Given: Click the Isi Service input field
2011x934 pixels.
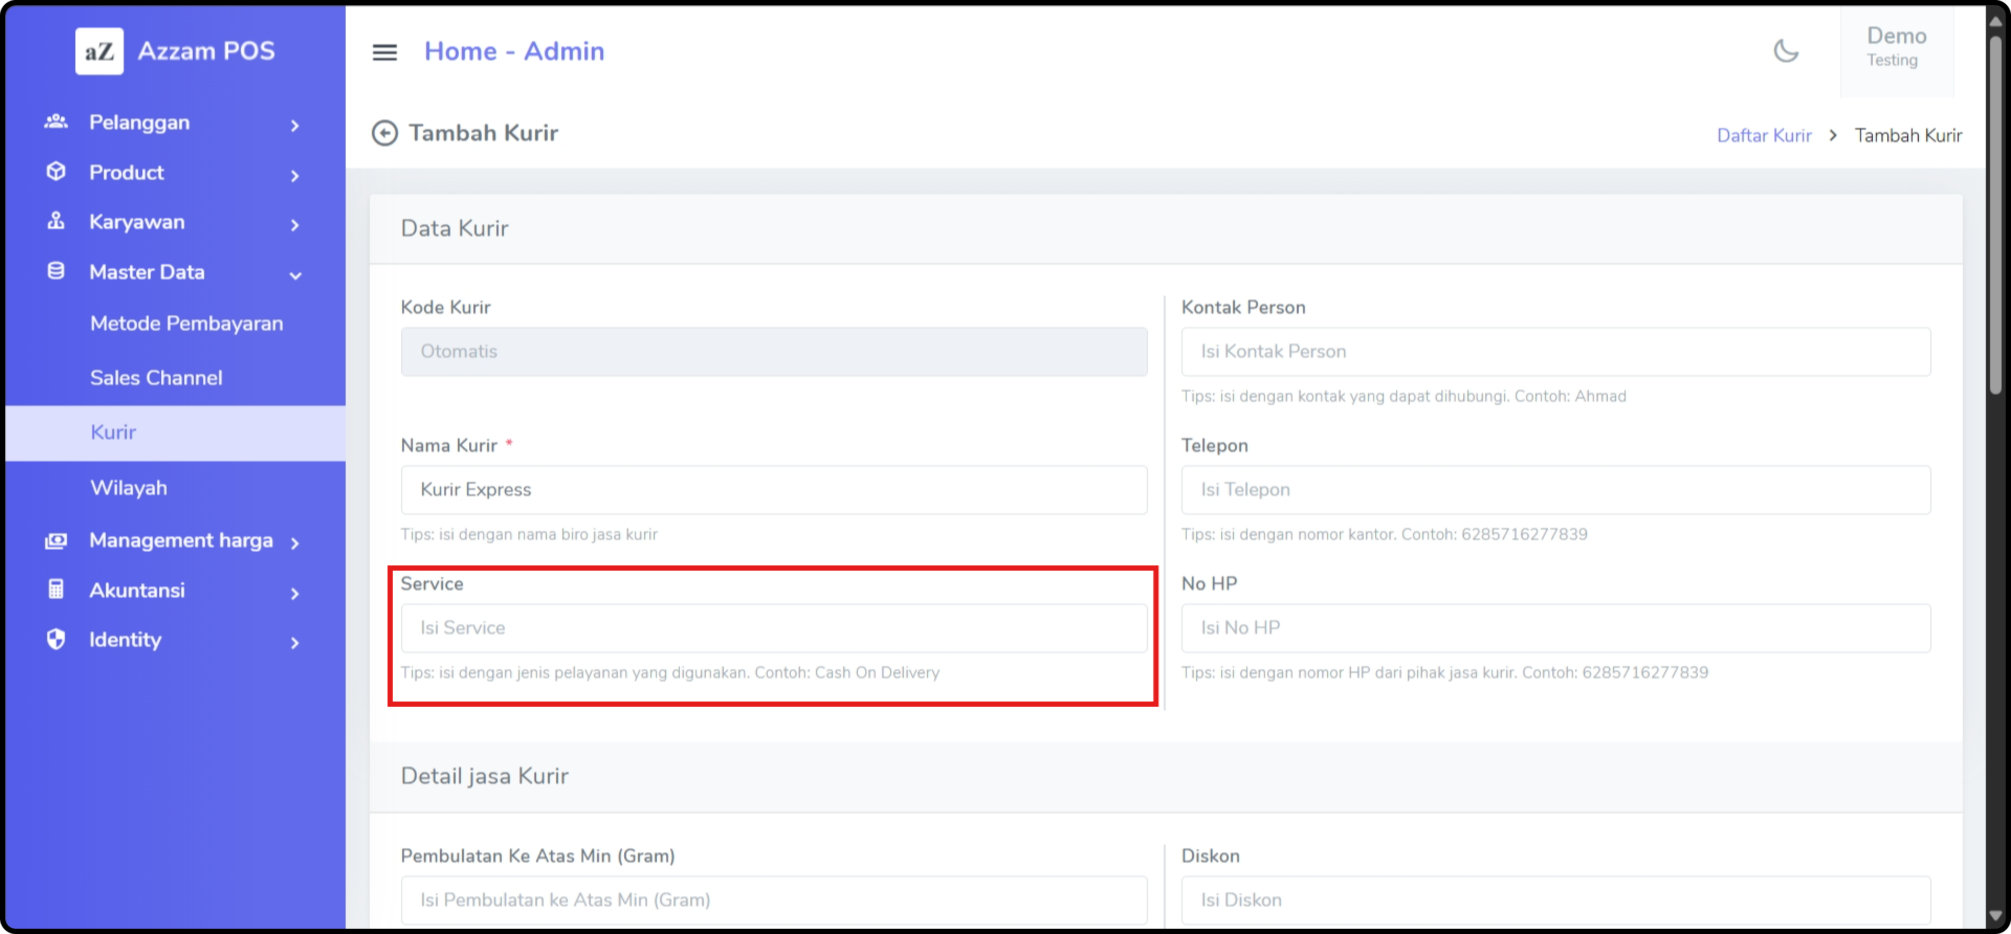Looking at the screenshot, I should click(x=773, y=628).
